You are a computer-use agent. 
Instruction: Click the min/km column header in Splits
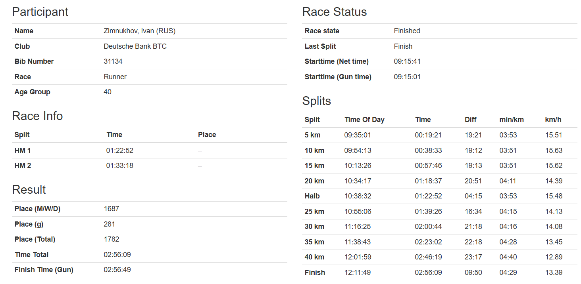(x=511, y=120)
